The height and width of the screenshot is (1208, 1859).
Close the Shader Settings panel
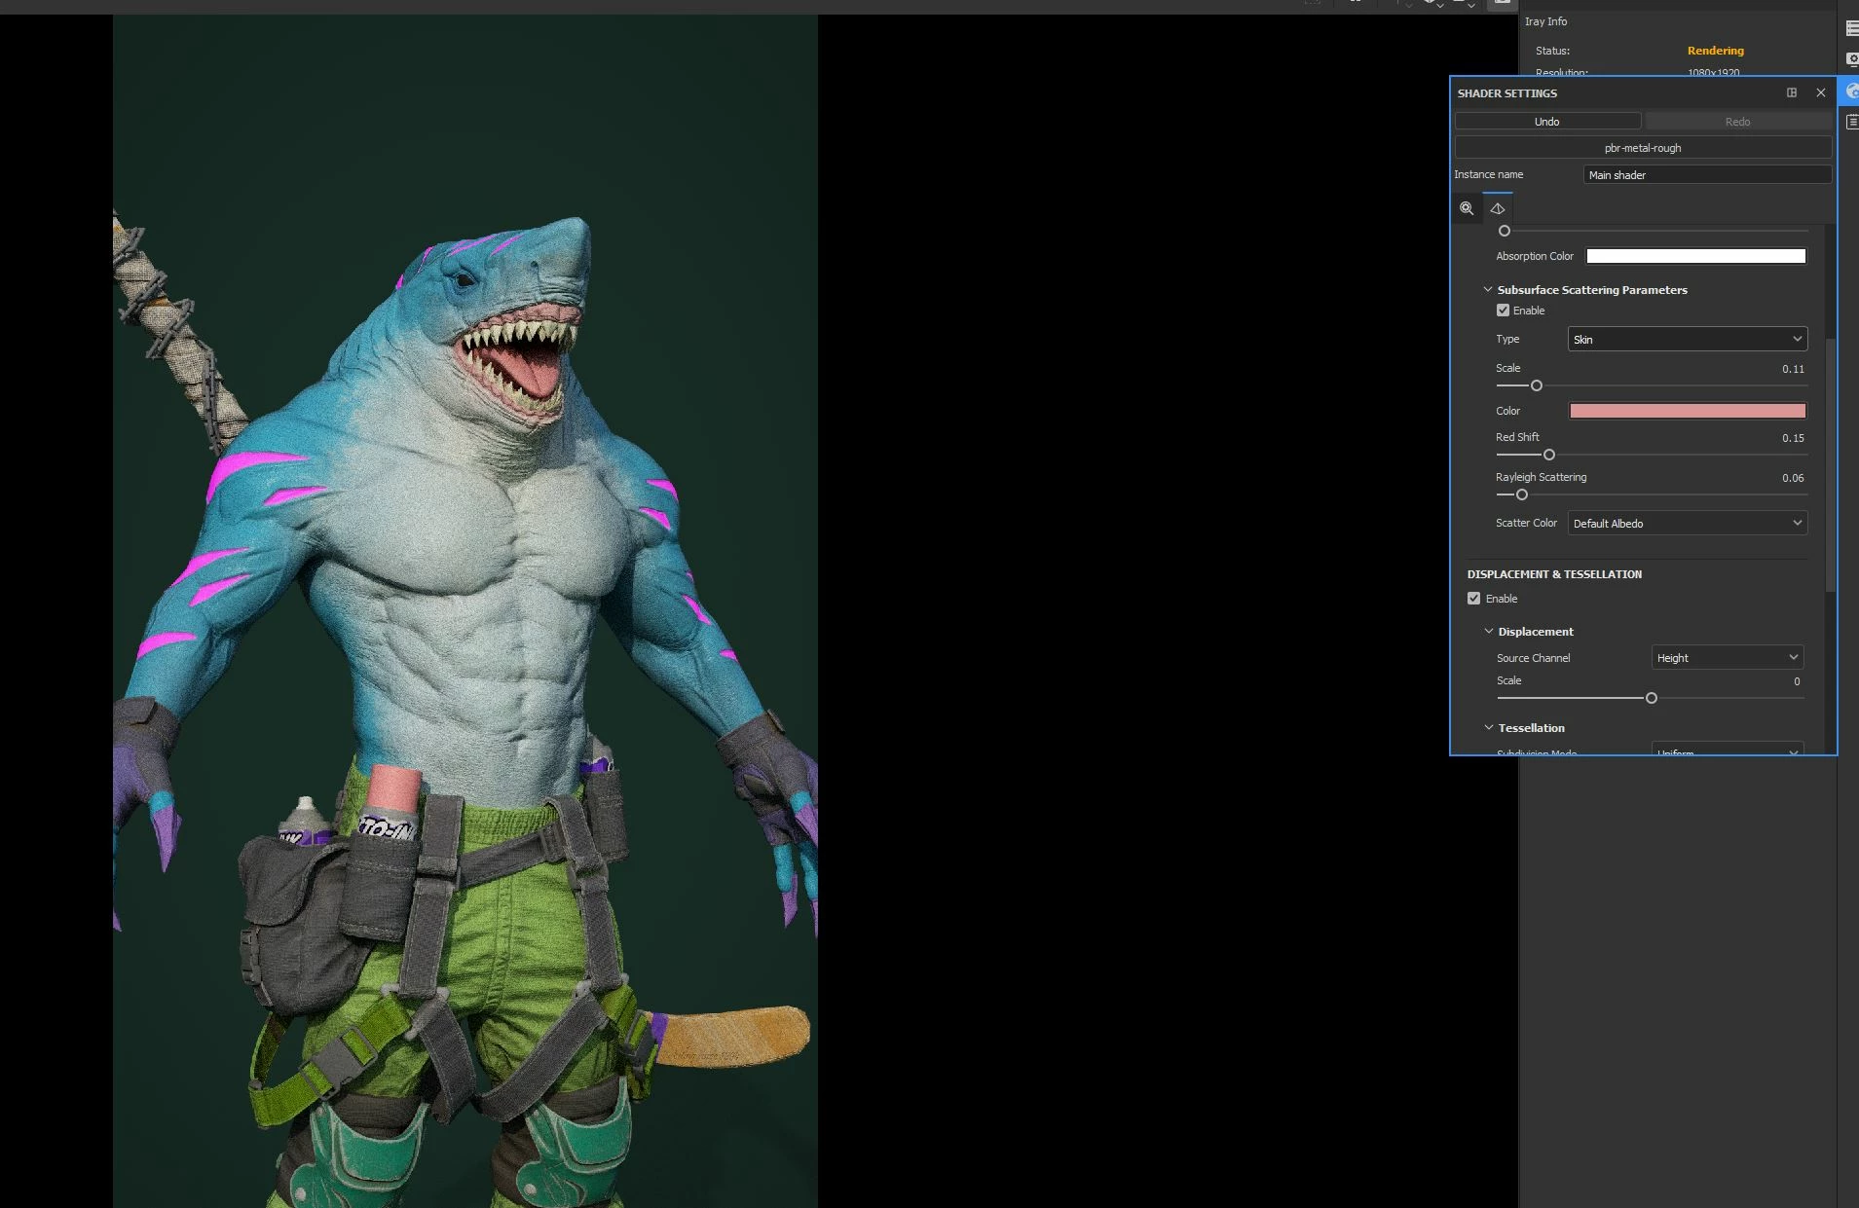[1821, 92]
